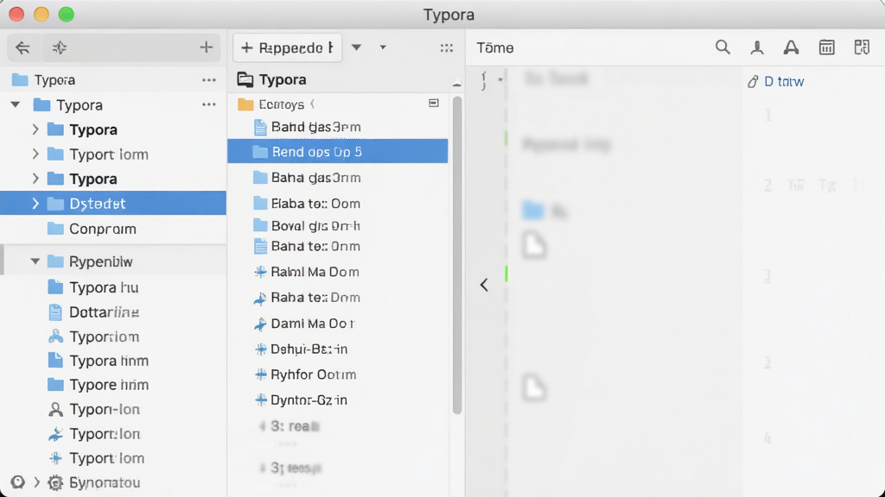Open the calendar icon in editor toolbar

pyautogui.click(x=826, y=48)
